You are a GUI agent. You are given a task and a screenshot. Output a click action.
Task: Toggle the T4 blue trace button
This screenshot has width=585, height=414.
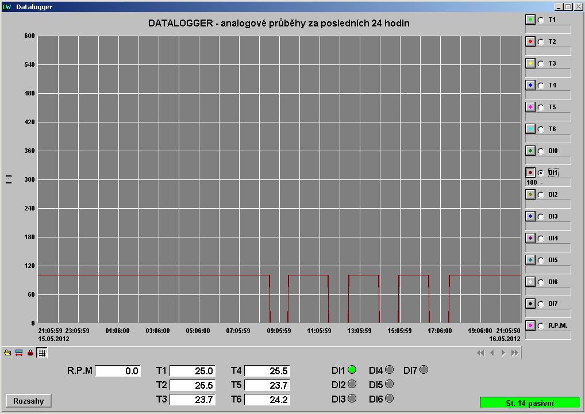530,85
